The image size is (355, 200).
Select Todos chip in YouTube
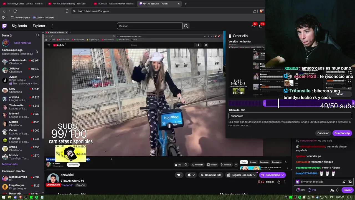[x=244, y=162]
